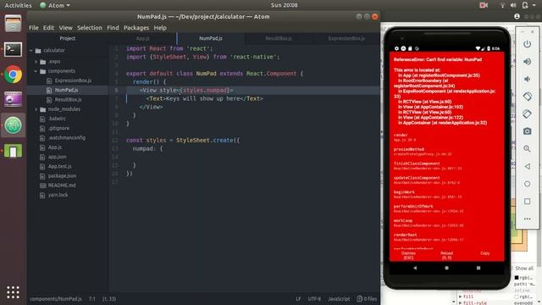Screen dimensions: 542x305
Task: Click emulator toolbar home circle
Action: [527, 184]
